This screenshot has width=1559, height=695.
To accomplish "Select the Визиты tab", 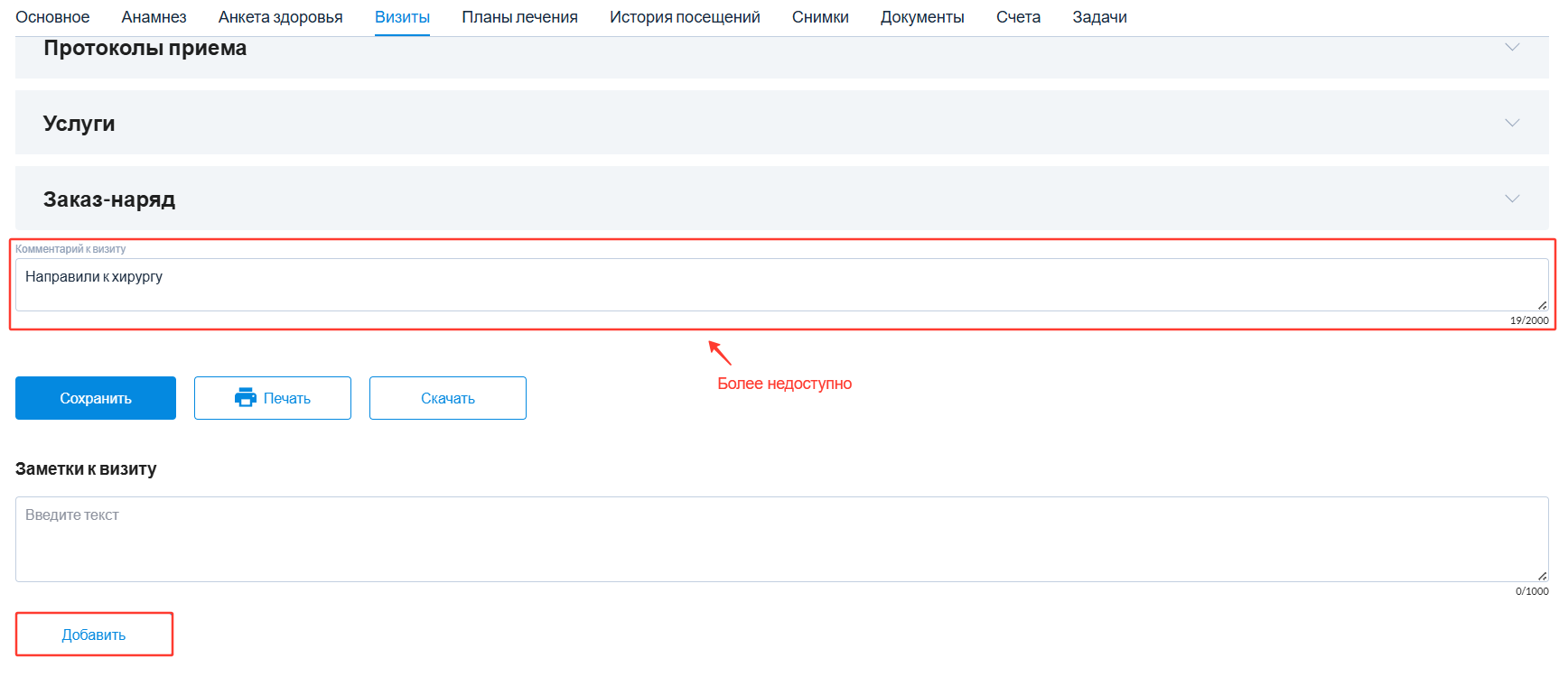I will pyautogui.click(x=402, y=17).
